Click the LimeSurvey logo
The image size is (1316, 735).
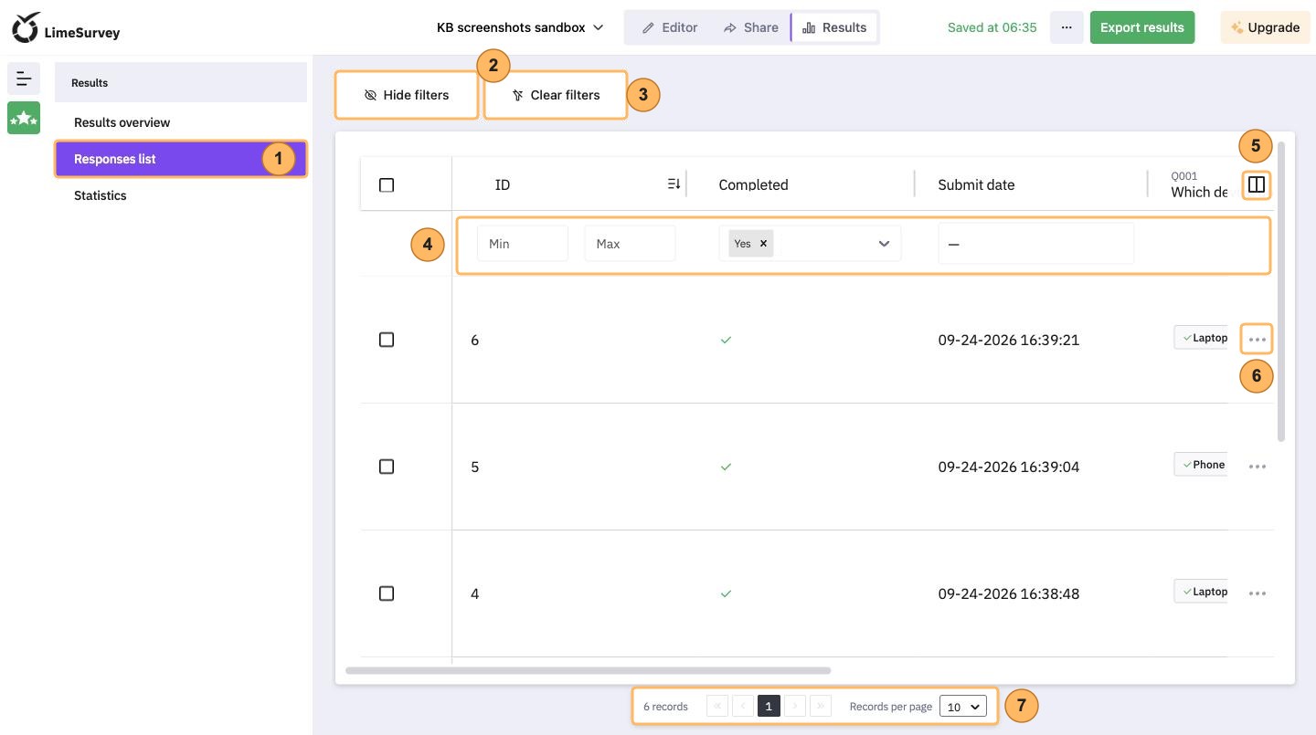pos(66,27)
